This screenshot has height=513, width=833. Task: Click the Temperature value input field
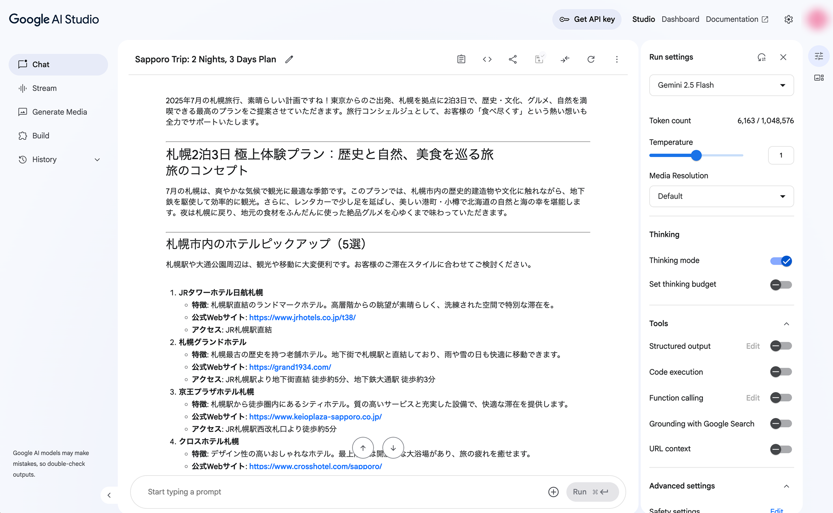click(781, 155)
